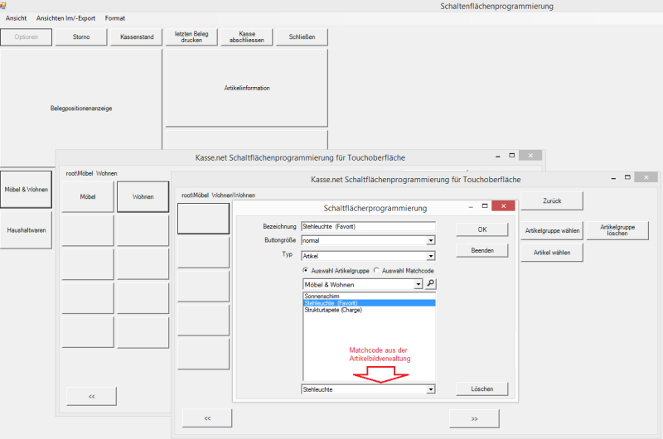
Task: Open the Ansicht menu
Action: tap(16, 18)
